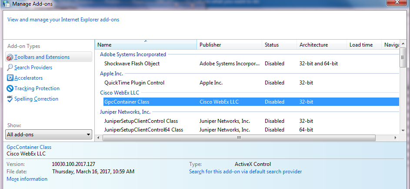Viewport: 410px width, 189px height.
Task: Click Cisco WebEx LLC publisher cell in selected row
Action: tap(219, 102)
